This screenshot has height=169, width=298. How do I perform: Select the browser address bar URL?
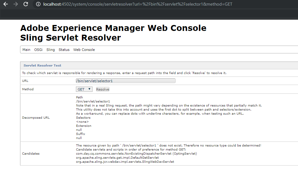tap(138, 4)
